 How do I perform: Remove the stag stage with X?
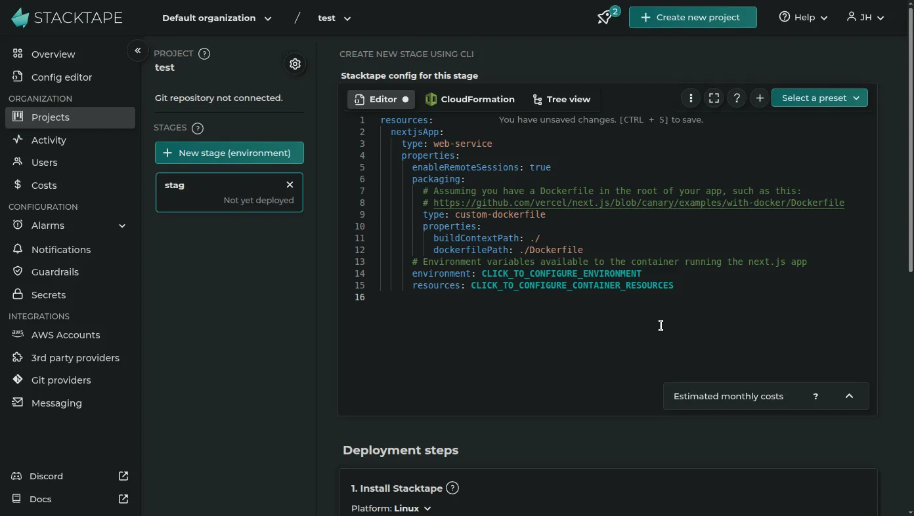click(x=290, y=185)
